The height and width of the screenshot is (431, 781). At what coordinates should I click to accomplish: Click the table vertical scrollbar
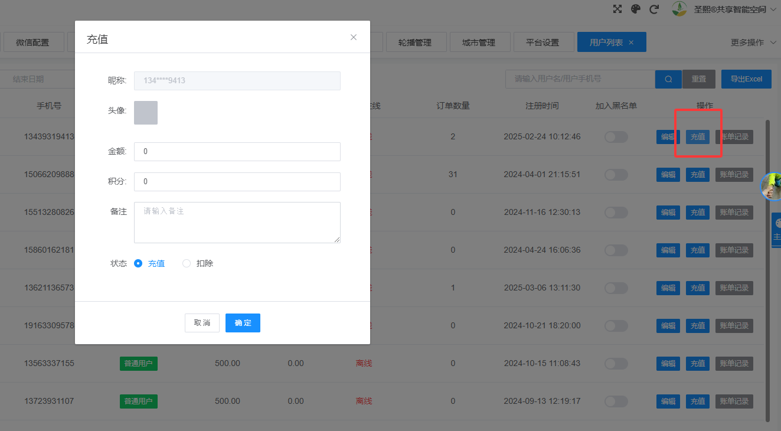(767, 270)
